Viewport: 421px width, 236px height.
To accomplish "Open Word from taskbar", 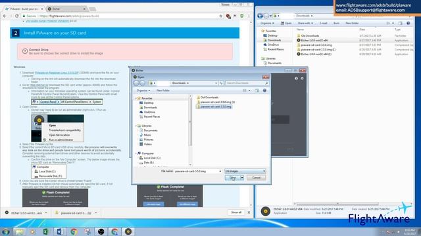I will [60, 231].
